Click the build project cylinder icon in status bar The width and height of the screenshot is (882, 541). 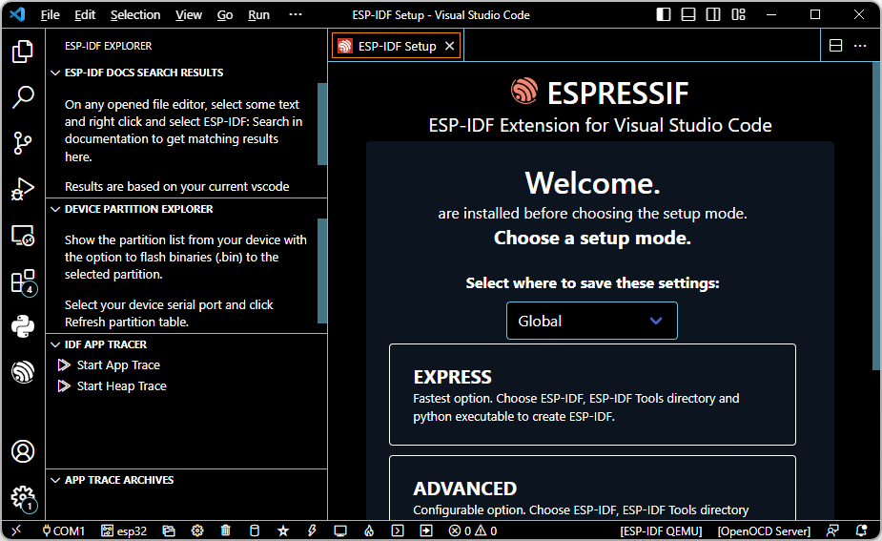[x=255, y=531]
